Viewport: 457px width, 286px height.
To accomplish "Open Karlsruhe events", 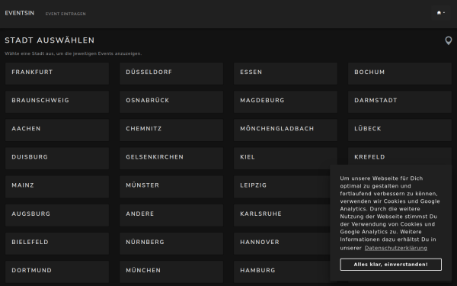I will click(x=282, y=215).
